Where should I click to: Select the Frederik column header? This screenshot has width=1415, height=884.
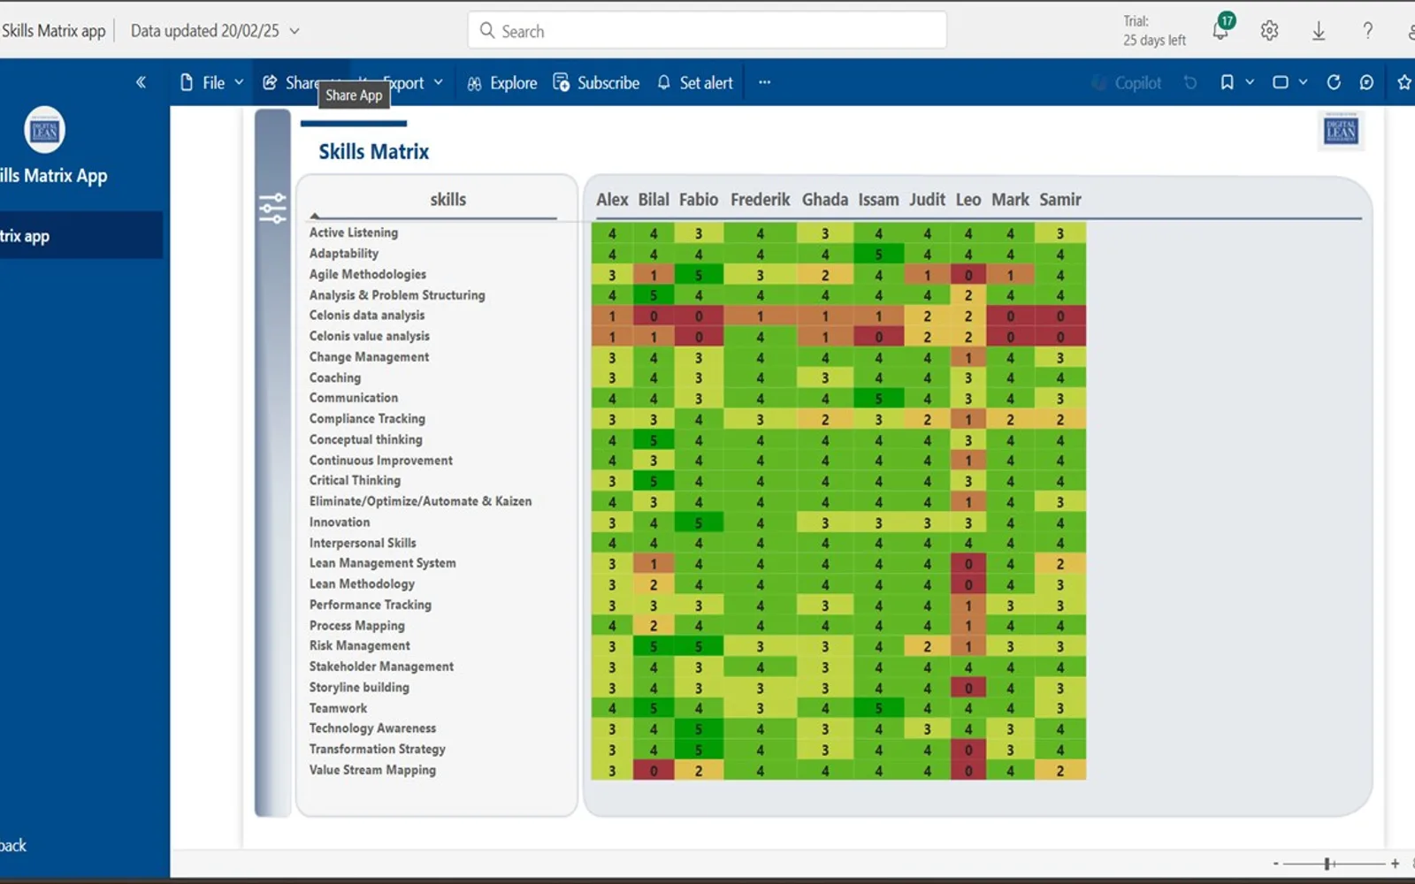pyautogui.click(x=760, y=200)
